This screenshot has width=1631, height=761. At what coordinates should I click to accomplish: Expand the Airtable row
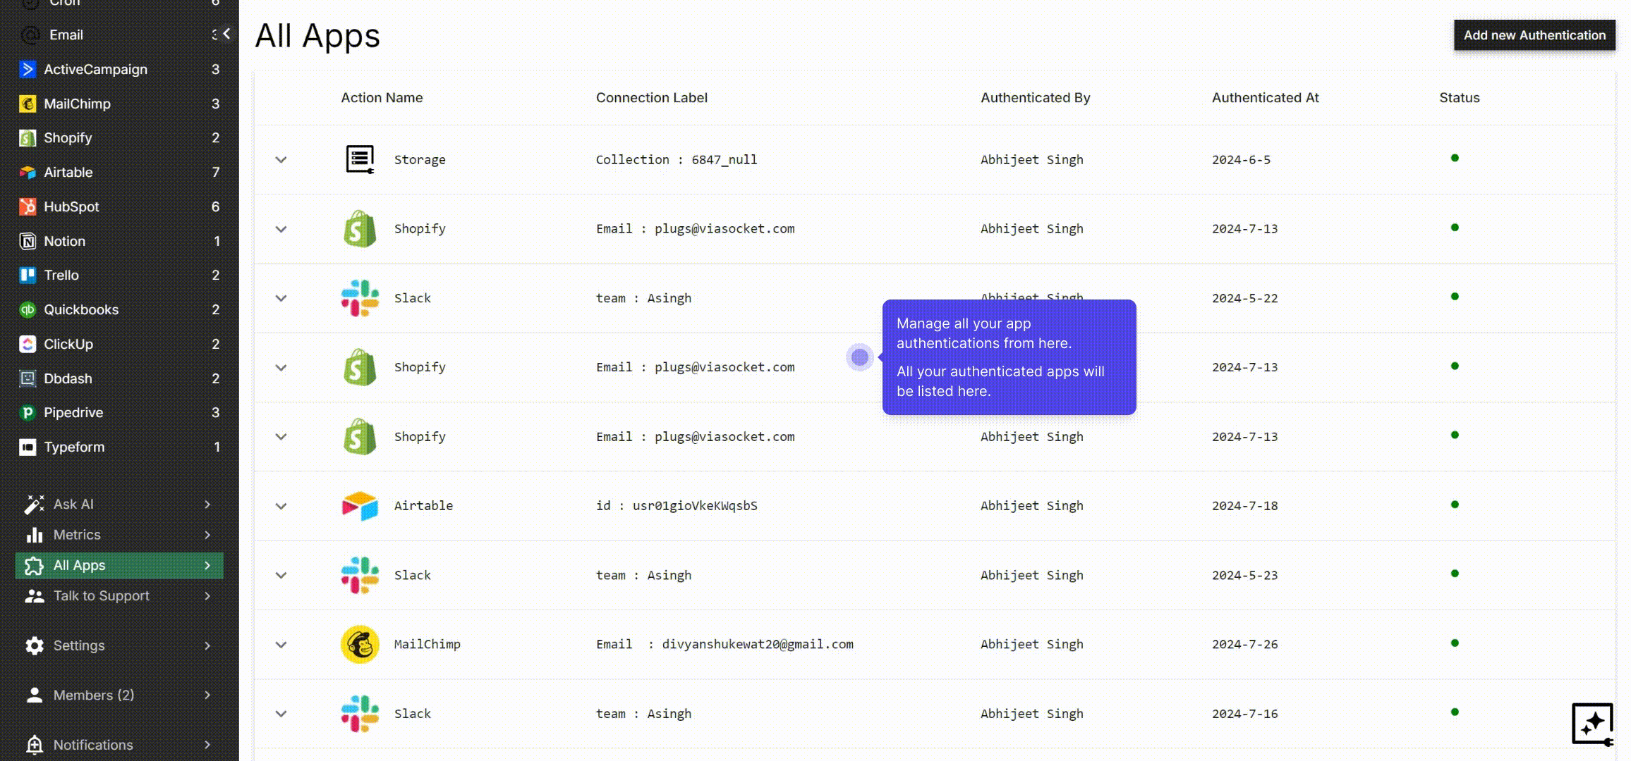tap(281, 506)
